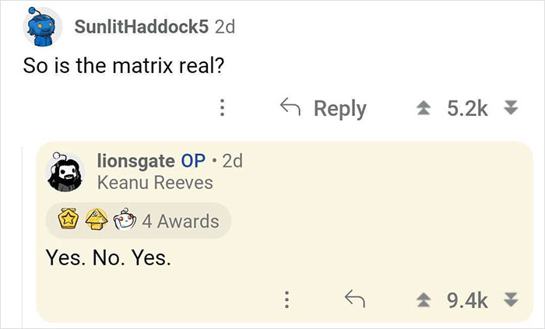The image size is (545, 329).
Task: Click the reply arrow on lionsgate's comment
Action: point(355,296)
